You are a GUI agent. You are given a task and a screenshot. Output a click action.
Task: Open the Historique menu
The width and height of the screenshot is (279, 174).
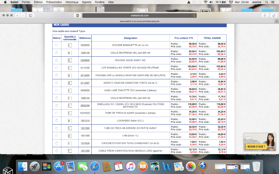[72, 2]
